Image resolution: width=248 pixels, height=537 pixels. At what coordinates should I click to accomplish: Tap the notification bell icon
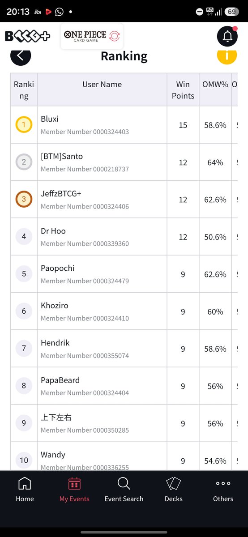point(227,36)
